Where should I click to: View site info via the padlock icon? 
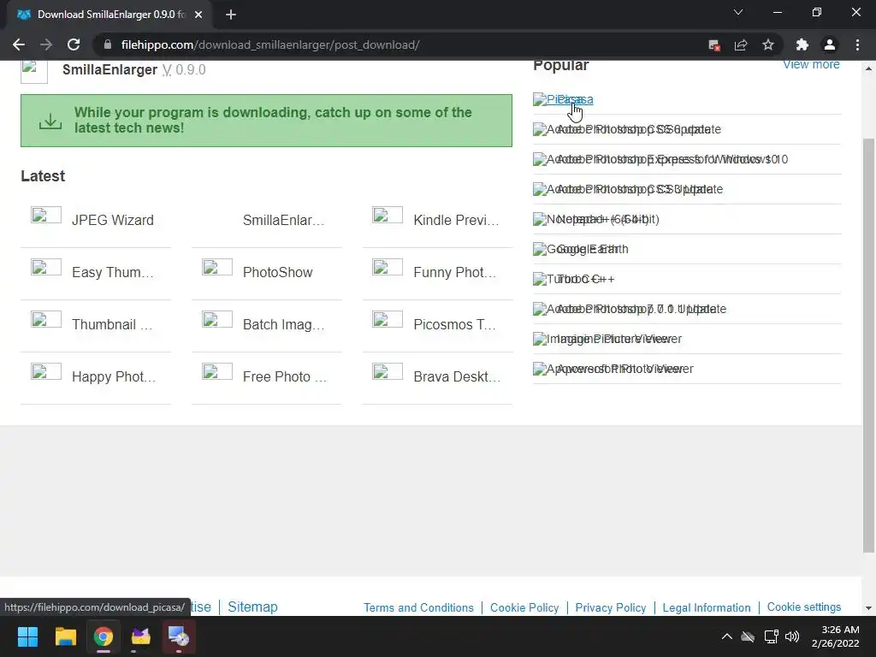pos(108,44)
